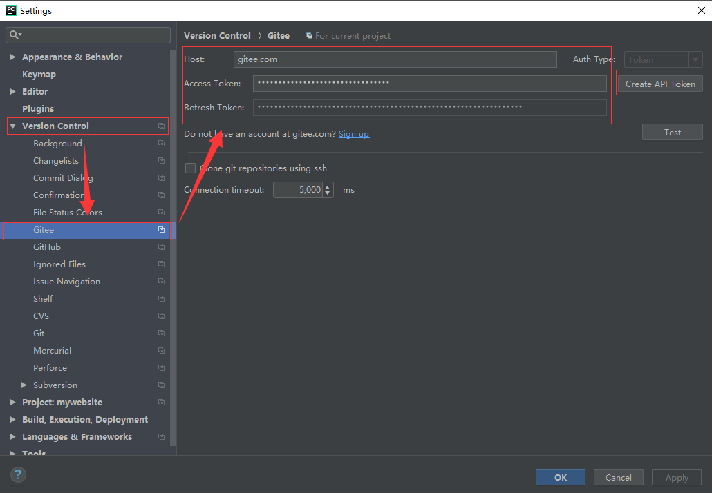Click the project icon on Mercurial row
Screen dimensions: 712x493
[x=161, y=350]
